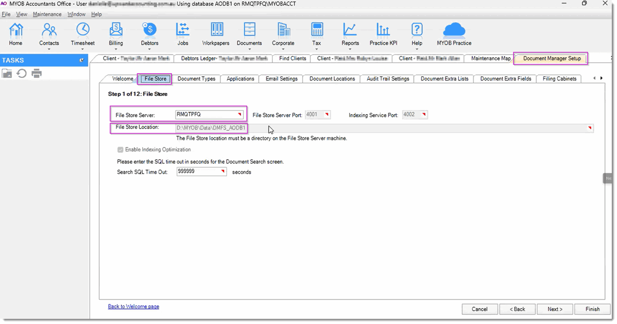This screenshot has width=617, height=324.
Task: Open the Billing toolbar icon
Action: tap(116, 34)
